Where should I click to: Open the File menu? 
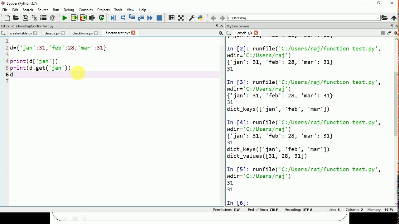5,10
